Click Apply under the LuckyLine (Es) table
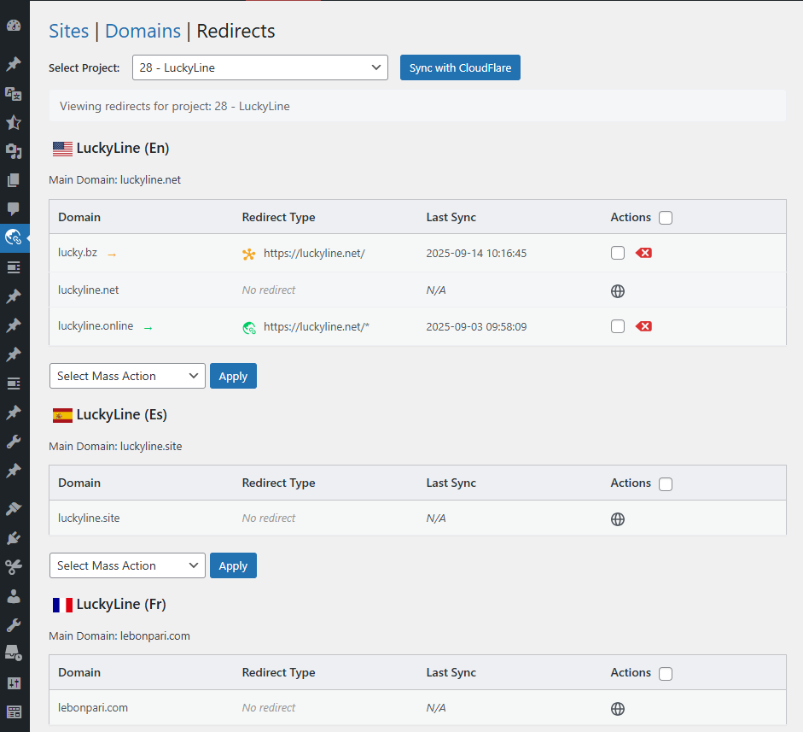The height and width of the screenshot is (732, 803). pos(233,565)
